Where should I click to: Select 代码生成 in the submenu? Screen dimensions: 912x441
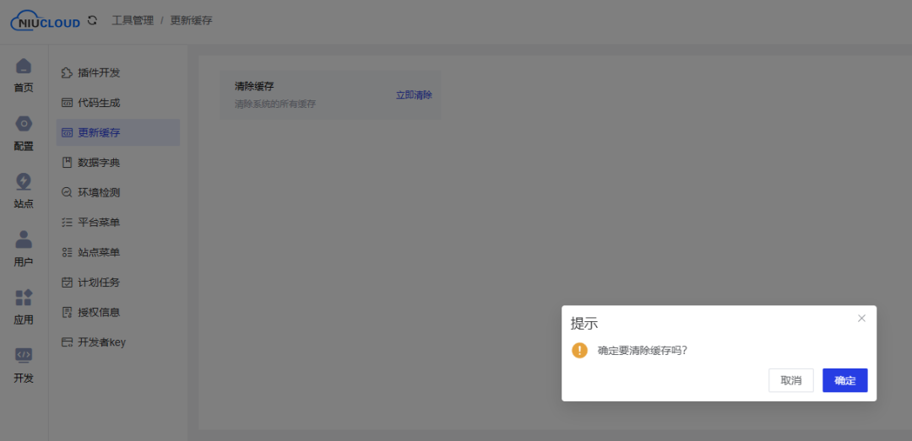click(98, 103)
